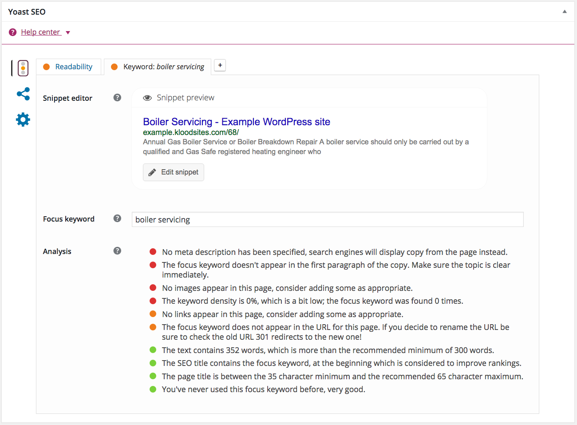Click the pencil icon on Edit snippet

tap(152, 172)
